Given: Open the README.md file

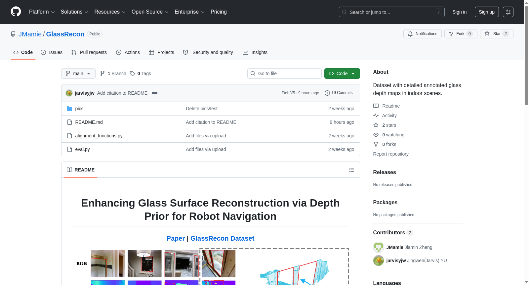Looking at the screenshot, I should [89, 122].
